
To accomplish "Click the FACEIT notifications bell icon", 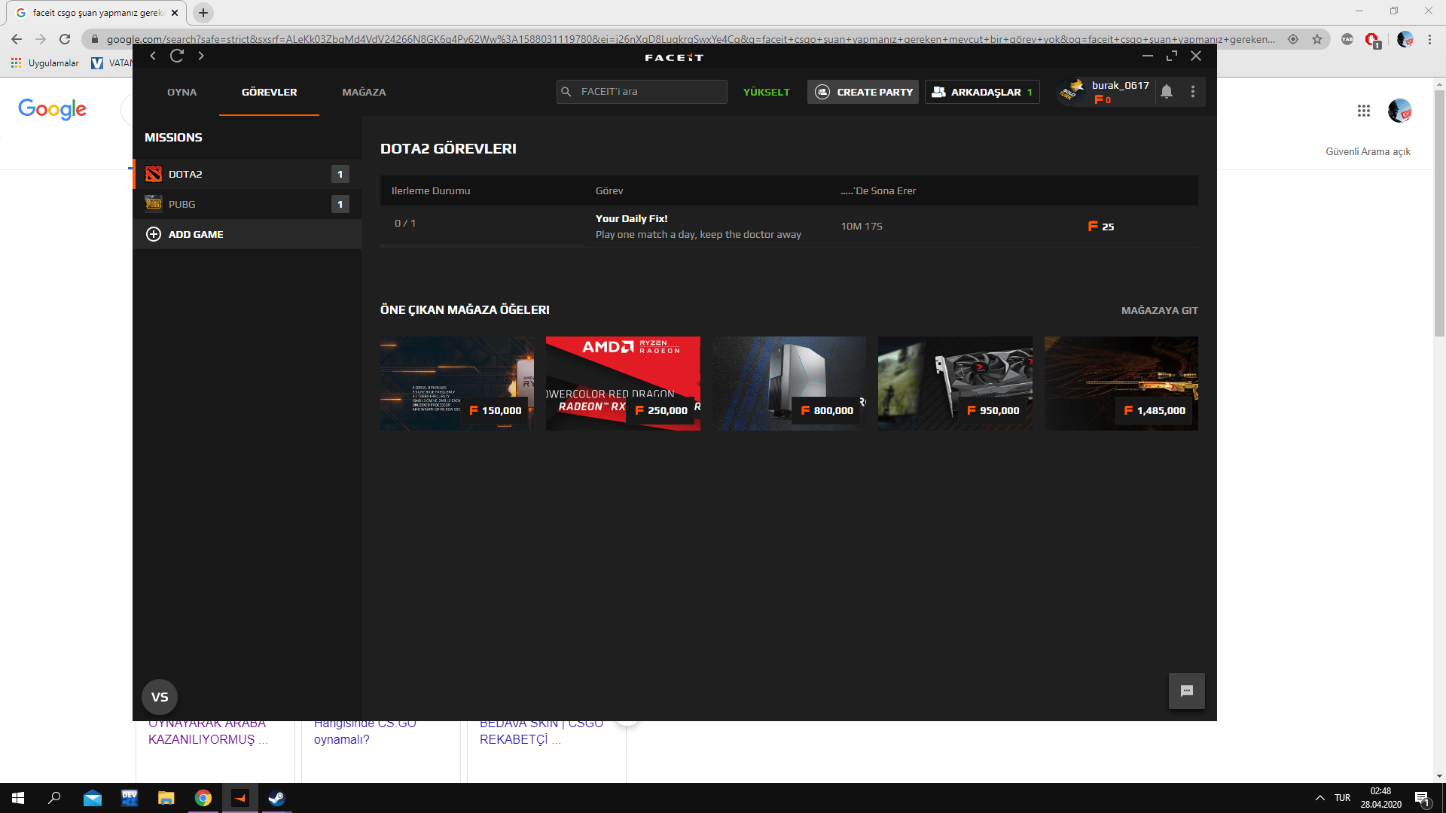I will (x=1166, y=92).
